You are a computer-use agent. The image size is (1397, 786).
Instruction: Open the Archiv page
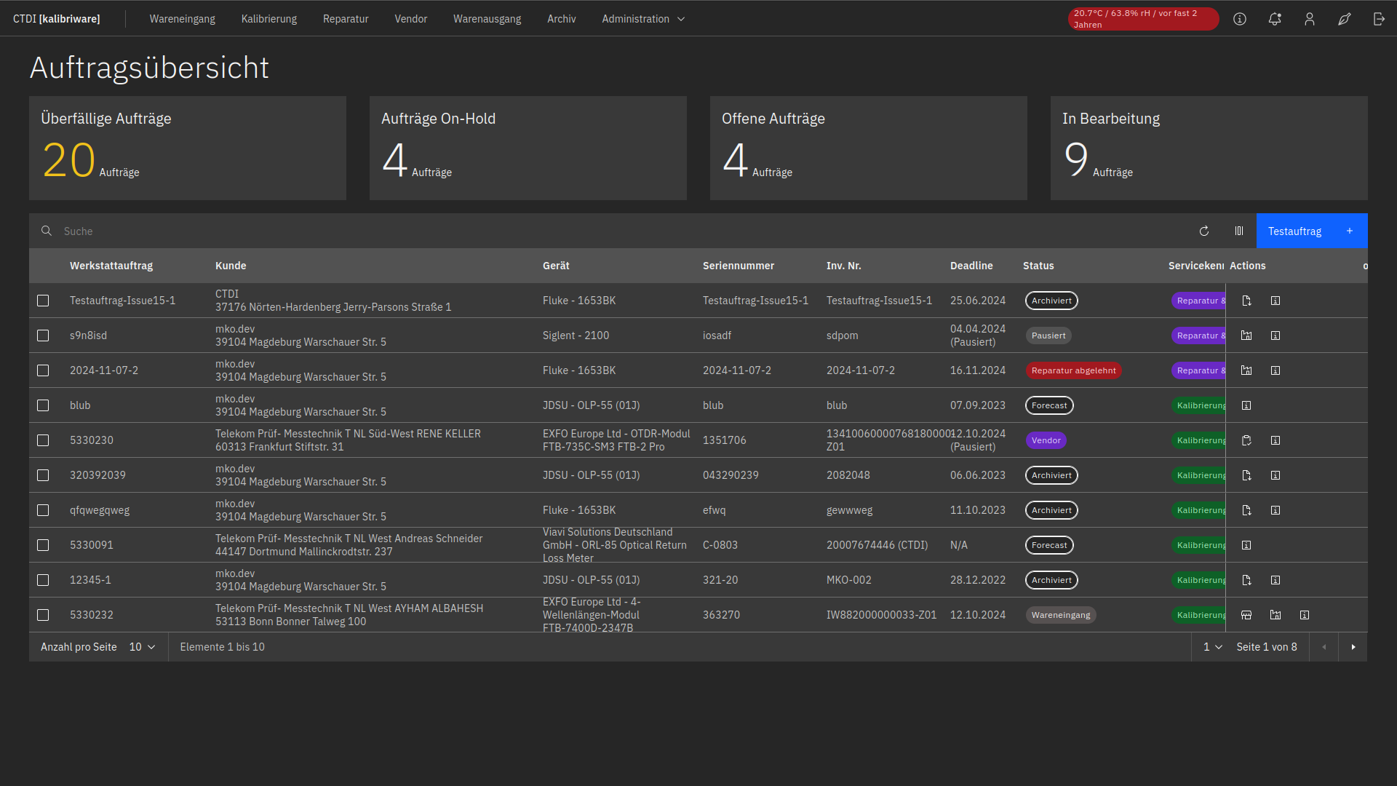[x=561, y=19]
